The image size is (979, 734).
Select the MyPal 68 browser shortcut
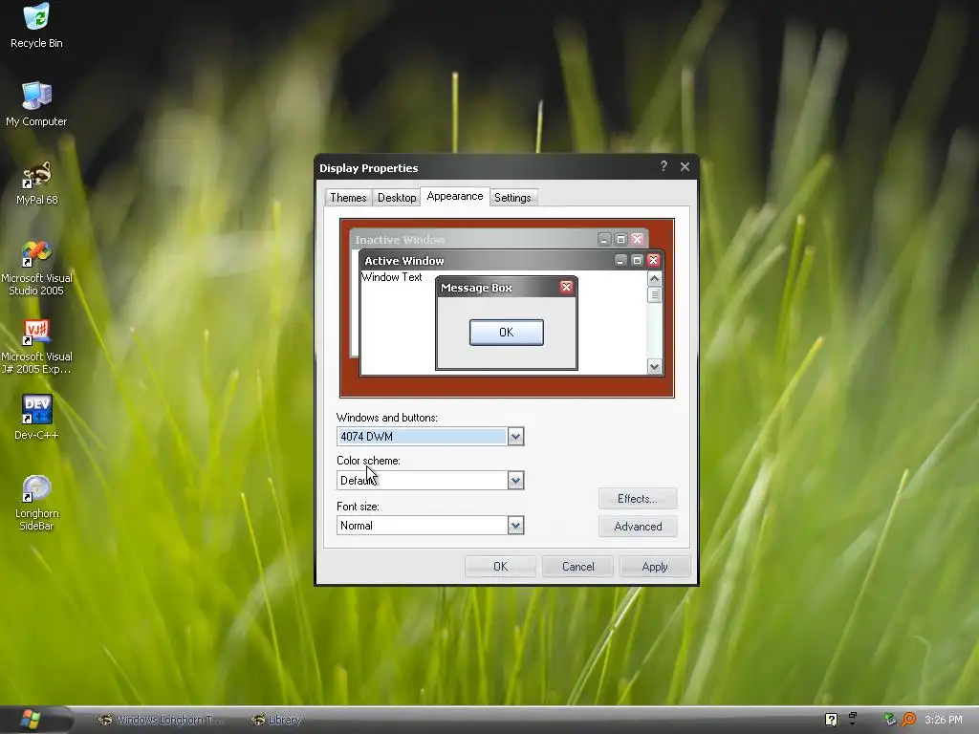36,183
